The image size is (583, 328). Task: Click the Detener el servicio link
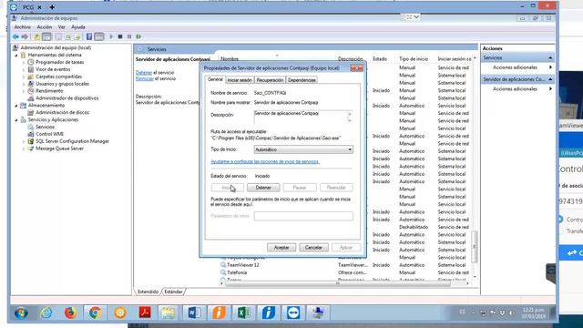pyautogui.click(x=144, y=73)
